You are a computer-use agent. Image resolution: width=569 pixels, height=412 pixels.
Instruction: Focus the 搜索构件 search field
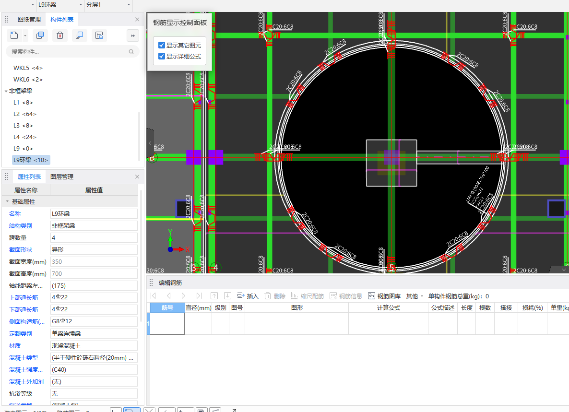pos(72,51)
